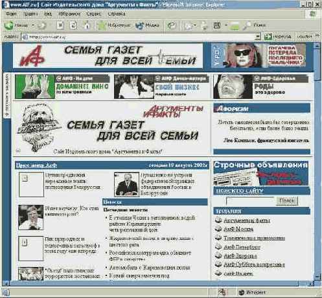The image size is (322, 298).
Task: Click the Refresh page icon
Action: 73,25
